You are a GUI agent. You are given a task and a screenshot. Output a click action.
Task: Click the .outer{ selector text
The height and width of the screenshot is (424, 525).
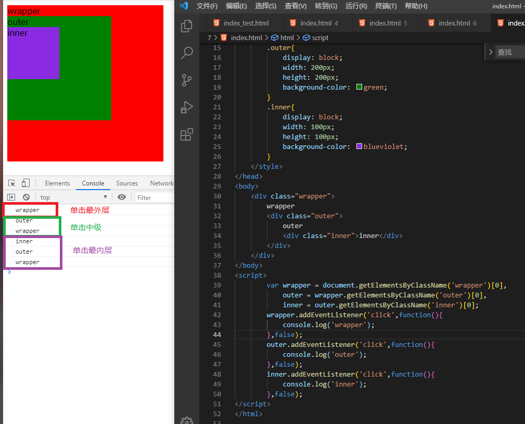pyautogui.click(x=280, y=47)
